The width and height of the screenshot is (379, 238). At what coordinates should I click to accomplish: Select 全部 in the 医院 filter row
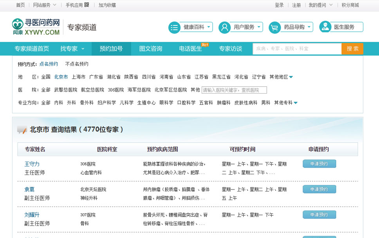(x=46, y=90)
